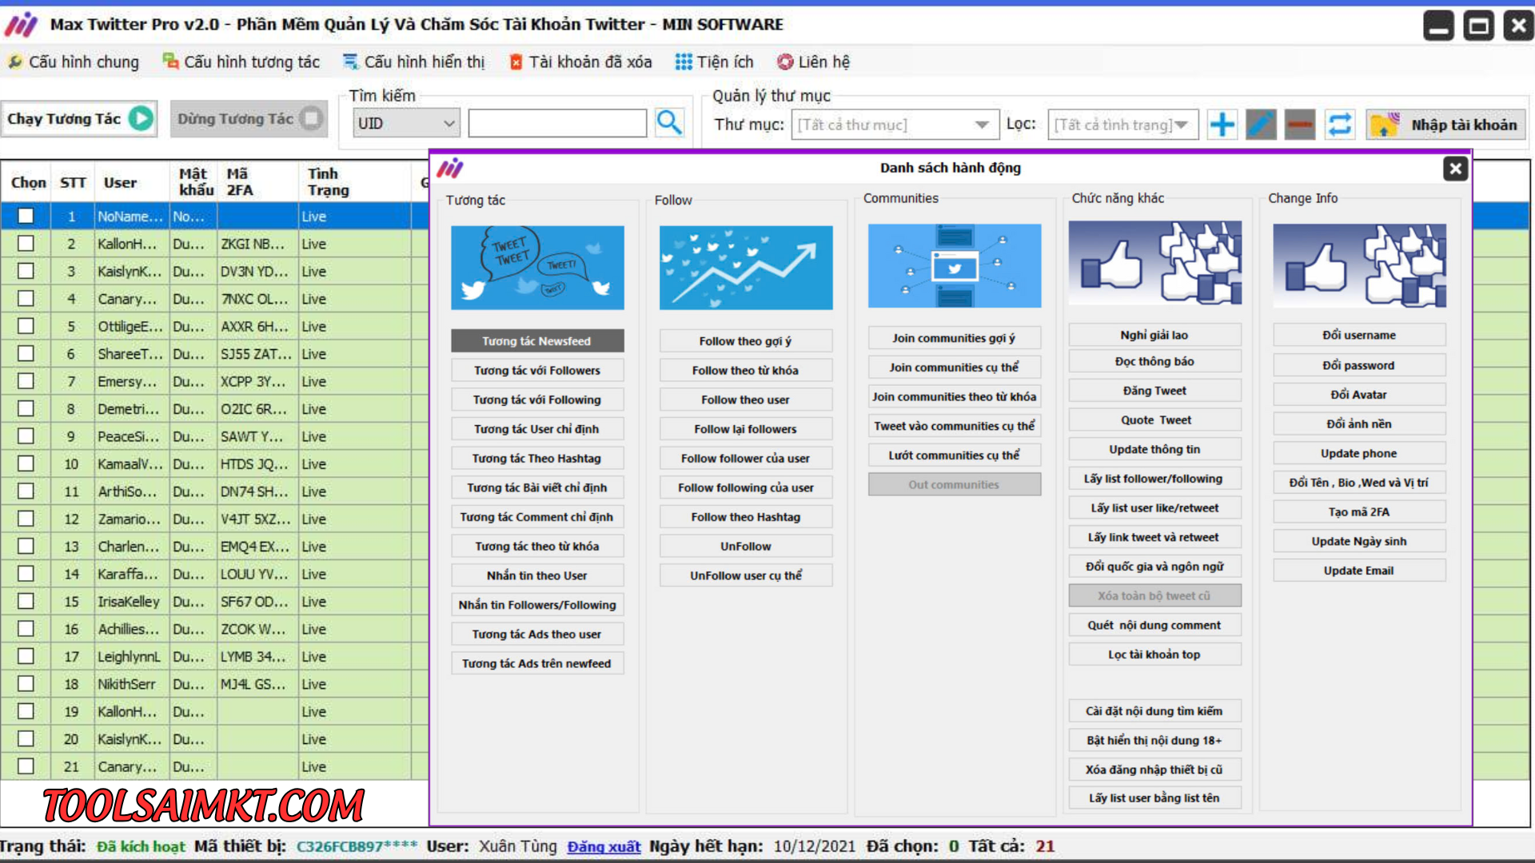Click the Tương tác tweet birds thumbnail
This screenshot has width=1535, height=863.
[x=537, y=267]
